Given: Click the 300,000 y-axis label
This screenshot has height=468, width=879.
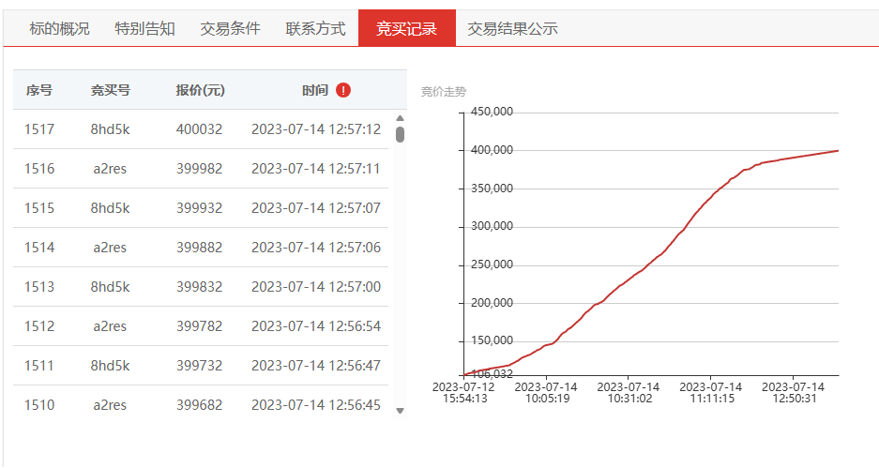Looking at the screenshot, I should pos(492,226).
